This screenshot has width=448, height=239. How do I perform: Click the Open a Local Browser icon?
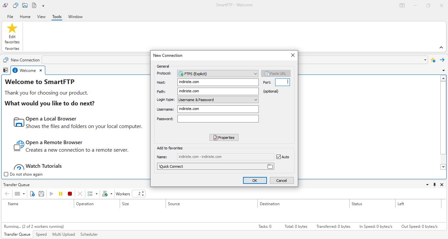[19, 122]
